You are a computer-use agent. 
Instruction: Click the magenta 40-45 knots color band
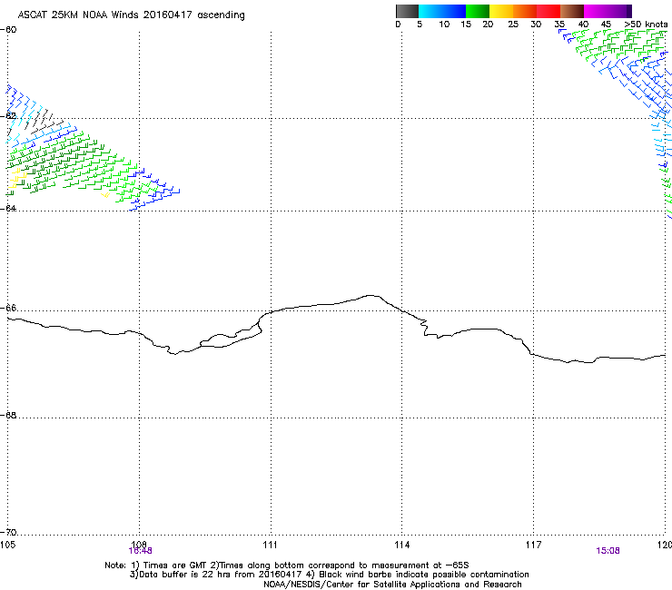596,11
